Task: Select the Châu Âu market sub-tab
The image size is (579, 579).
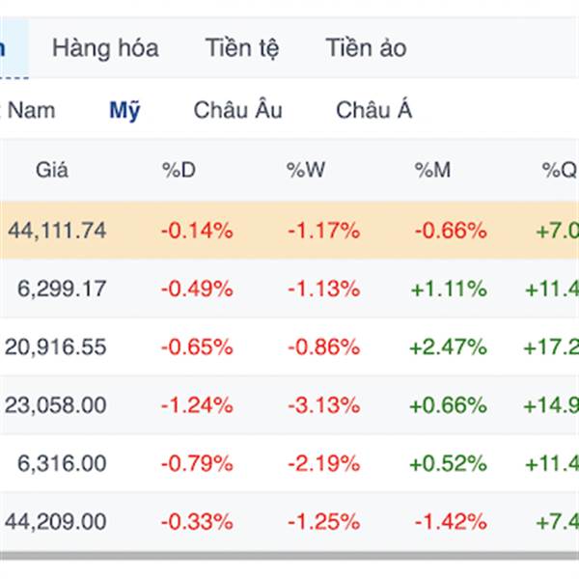Action: pos(238,110)
